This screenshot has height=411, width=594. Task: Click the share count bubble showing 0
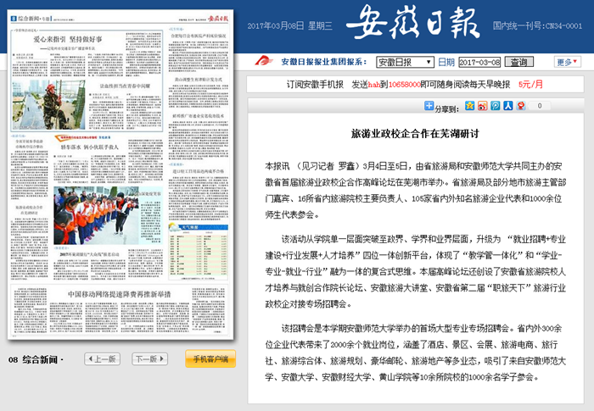click(540, 106)
